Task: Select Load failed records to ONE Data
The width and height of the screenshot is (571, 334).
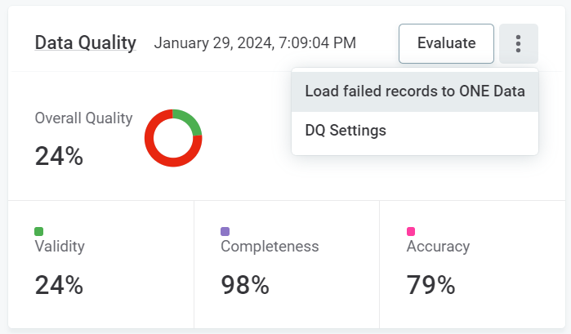Action: tap(414, 91)
